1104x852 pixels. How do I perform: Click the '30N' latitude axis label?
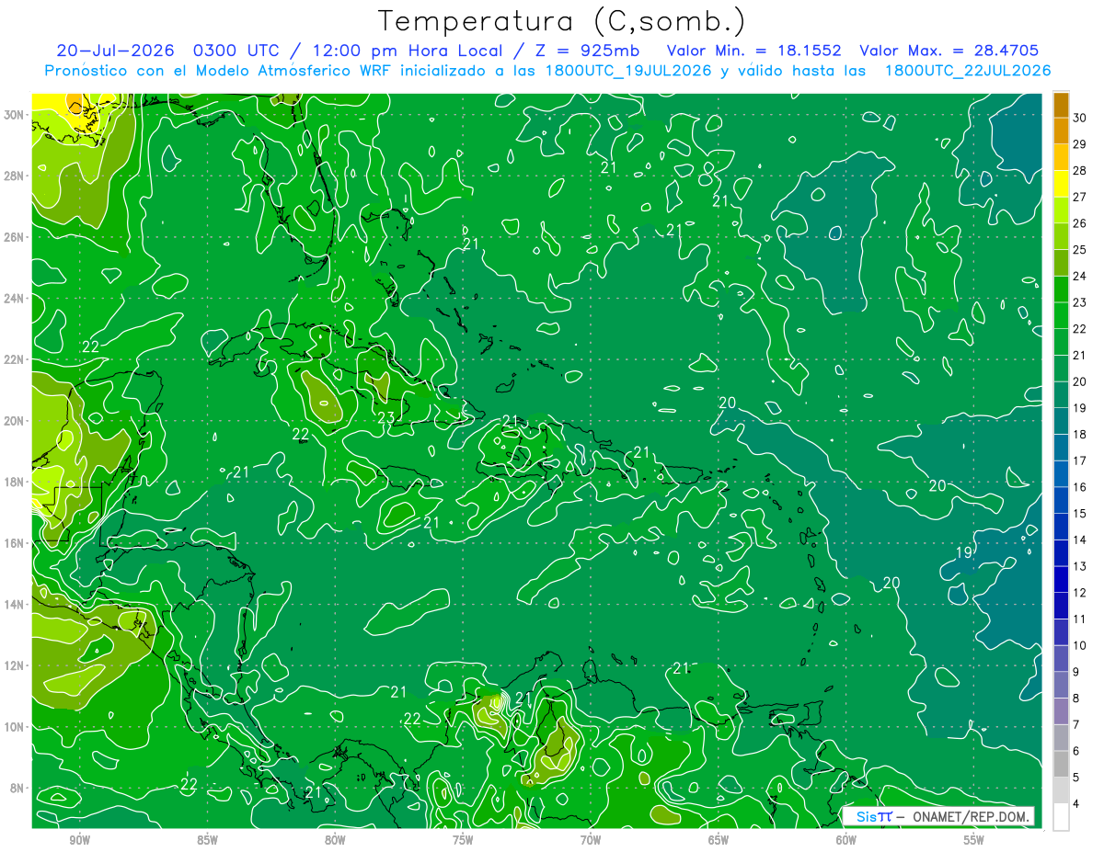tap(13, 115)
